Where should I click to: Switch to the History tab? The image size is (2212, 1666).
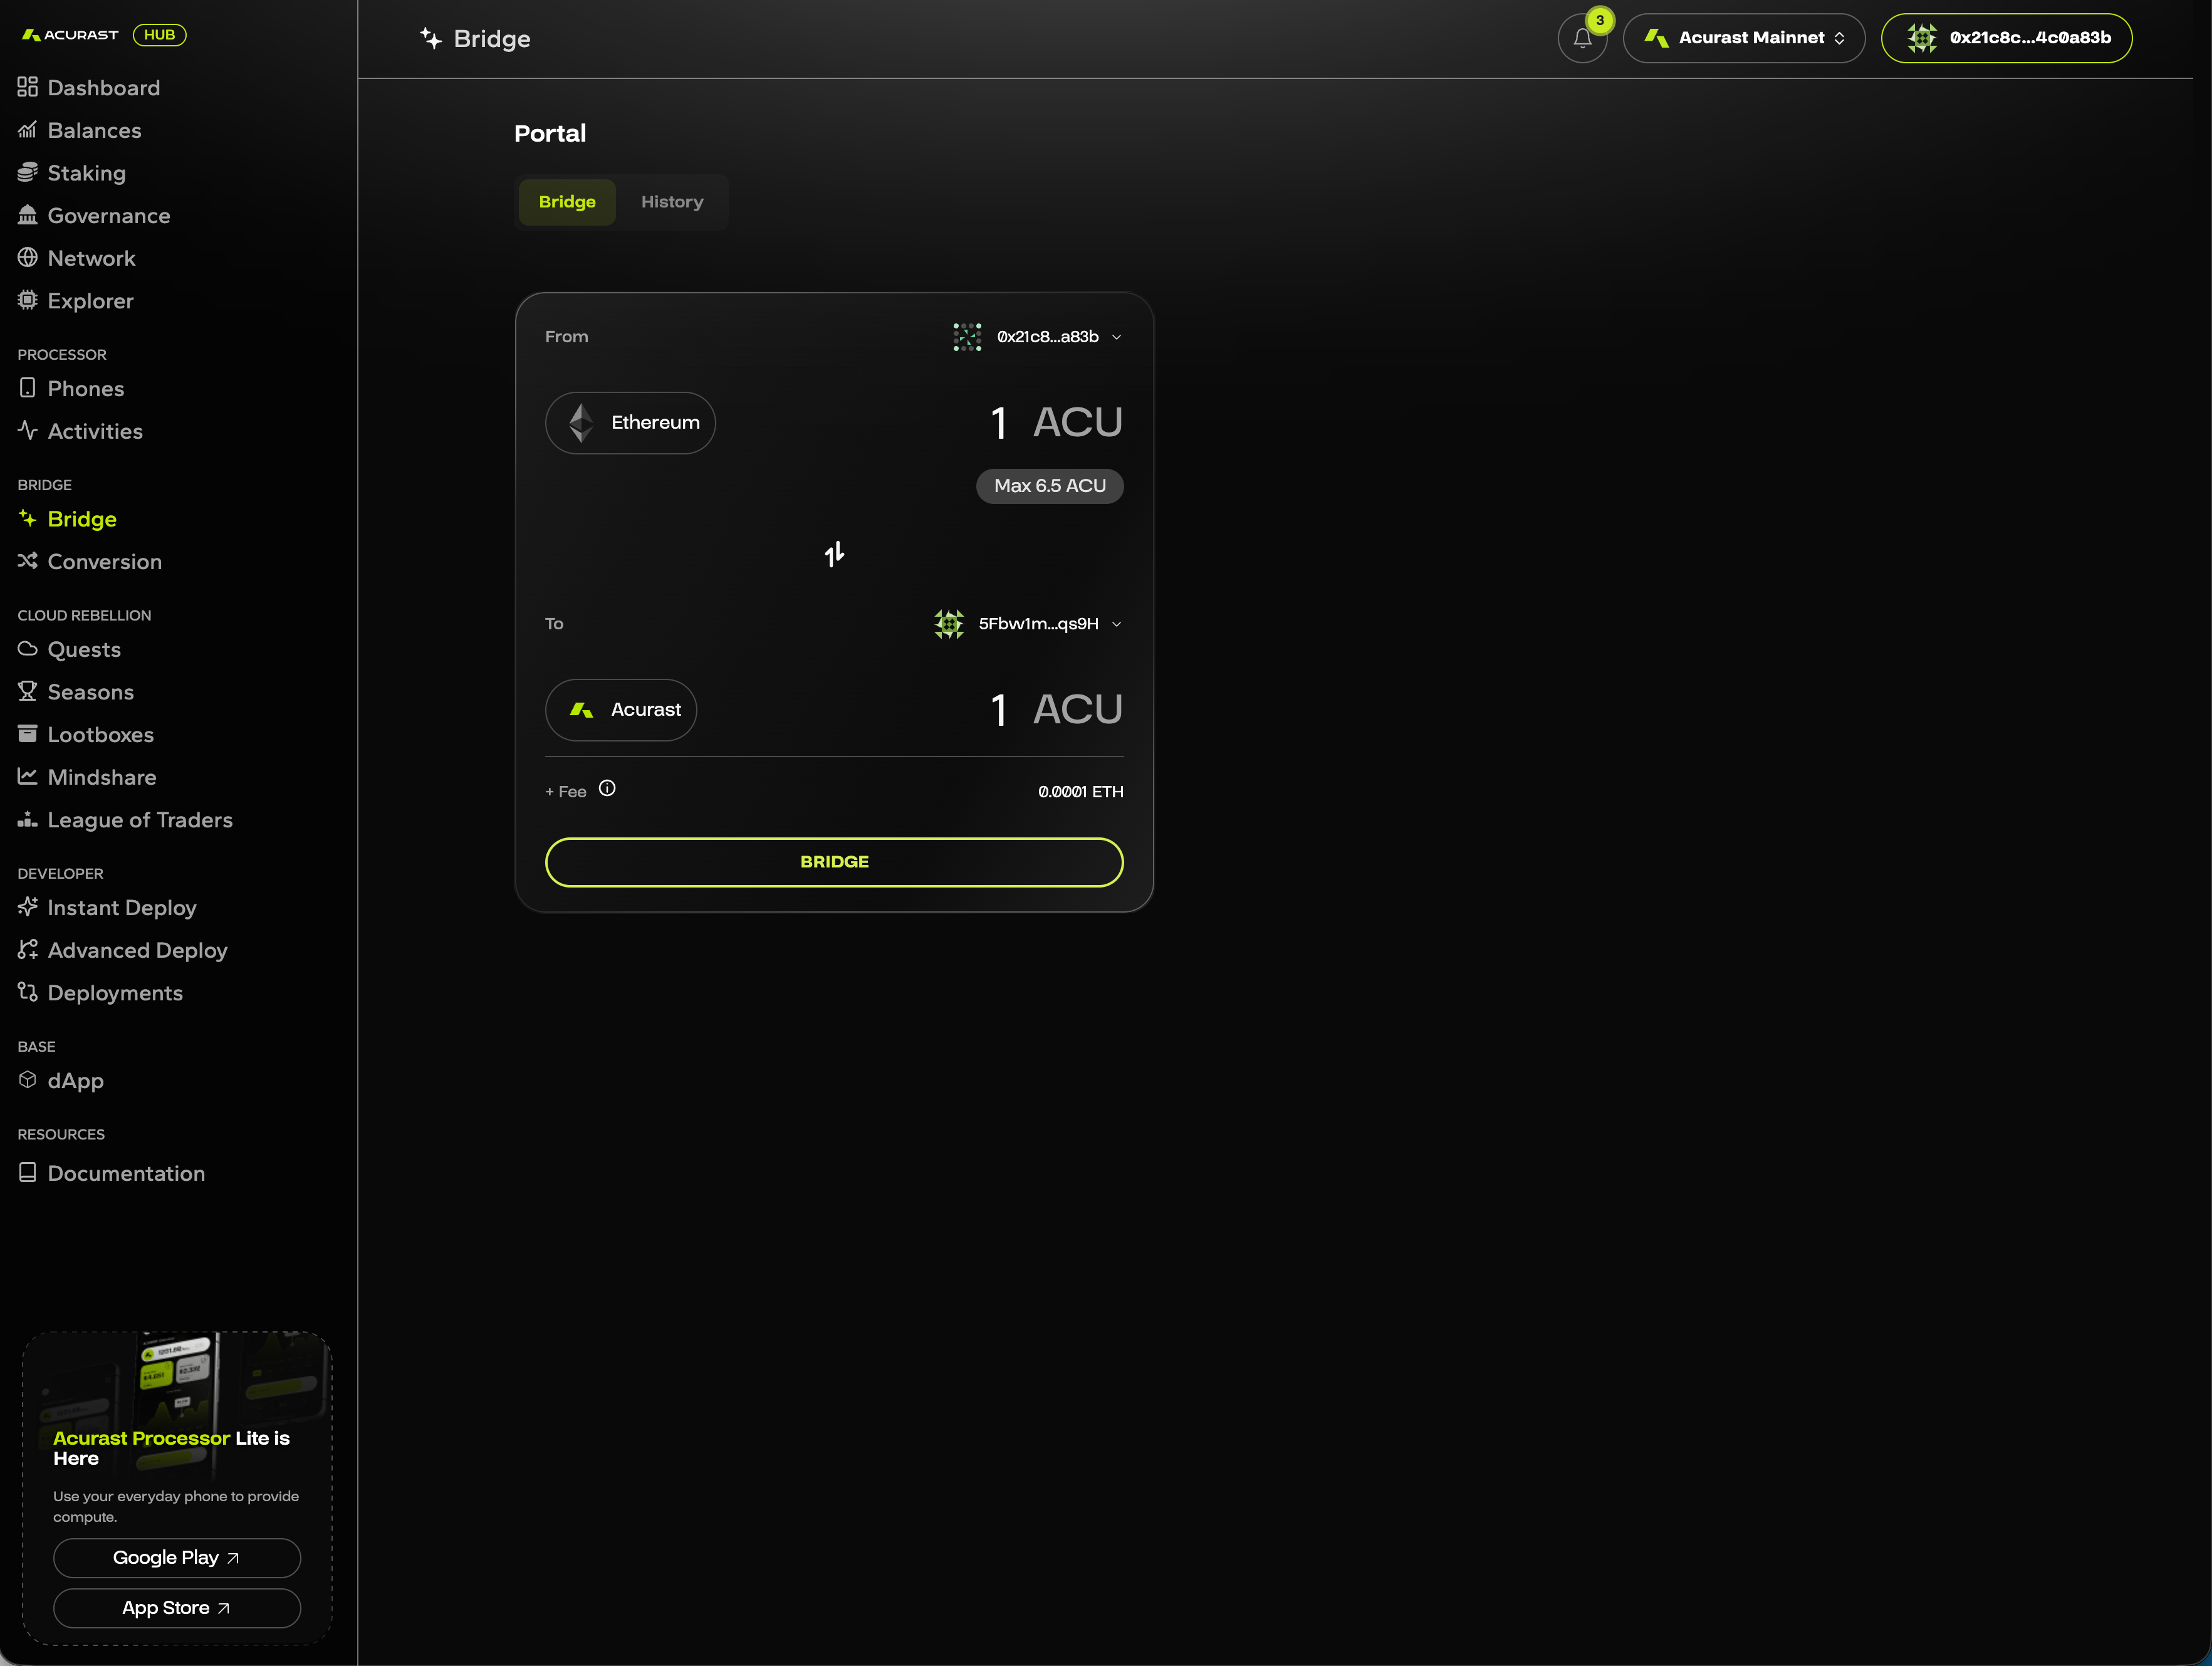(671, 201)
